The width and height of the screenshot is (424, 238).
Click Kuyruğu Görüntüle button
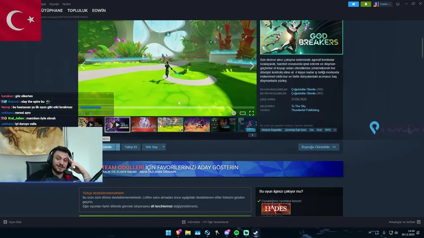[x=319, y=147]
